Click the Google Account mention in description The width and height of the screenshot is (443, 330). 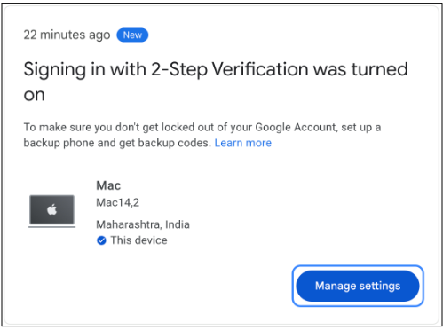tap(296, 127)
